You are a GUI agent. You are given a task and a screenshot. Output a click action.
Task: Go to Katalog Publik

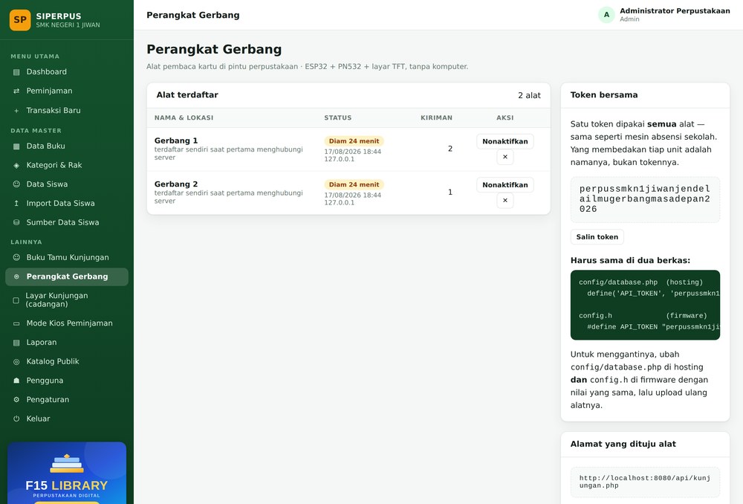(67, 362)
